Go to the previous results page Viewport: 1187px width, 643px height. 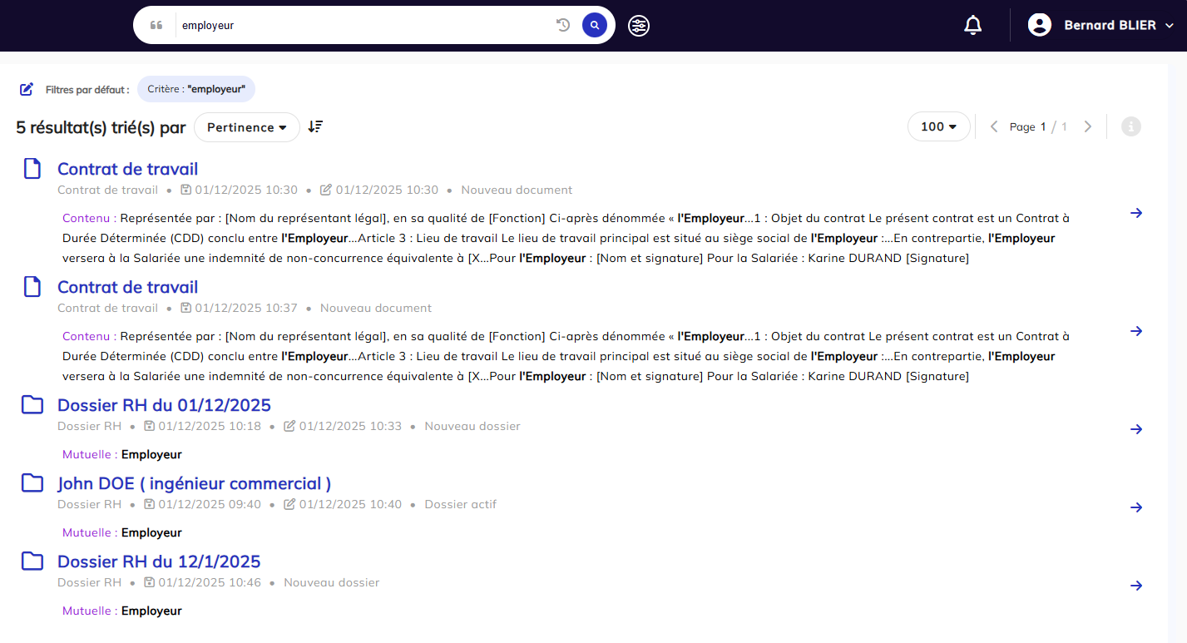(993, 126)
